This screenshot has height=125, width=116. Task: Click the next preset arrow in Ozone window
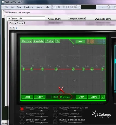point(14,28)
